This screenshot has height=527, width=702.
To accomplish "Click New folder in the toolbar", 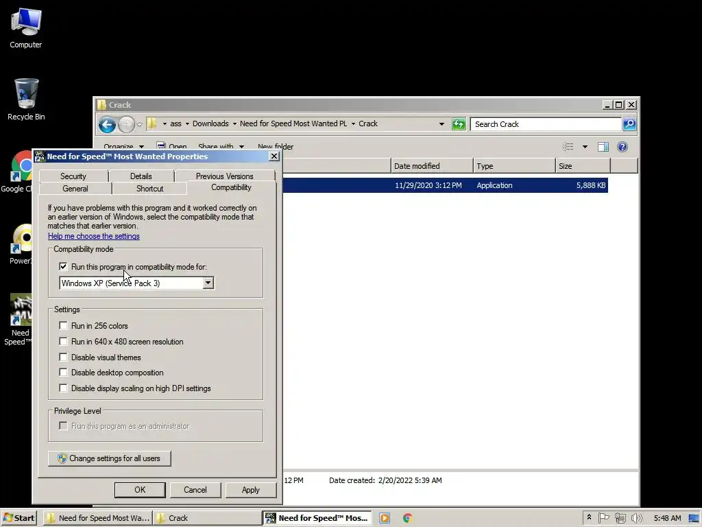I will click(276, 147).
